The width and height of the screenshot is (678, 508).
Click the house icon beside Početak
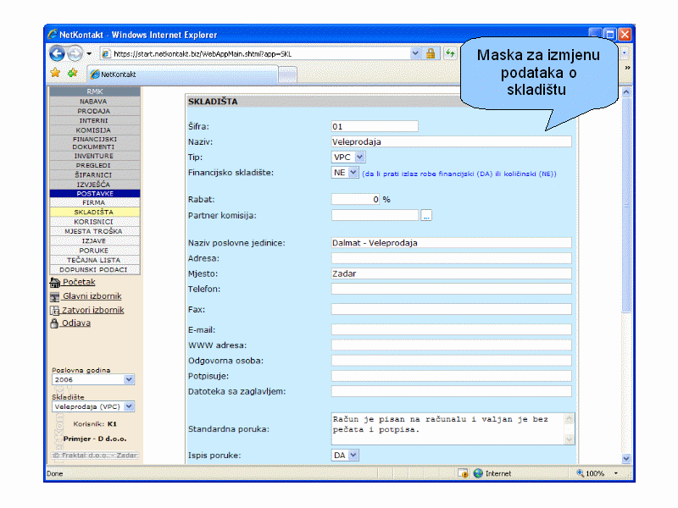(x=55, y=283)
